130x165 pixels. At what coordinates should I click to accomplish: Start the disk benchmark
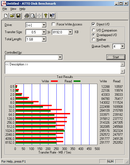(116, 57)
